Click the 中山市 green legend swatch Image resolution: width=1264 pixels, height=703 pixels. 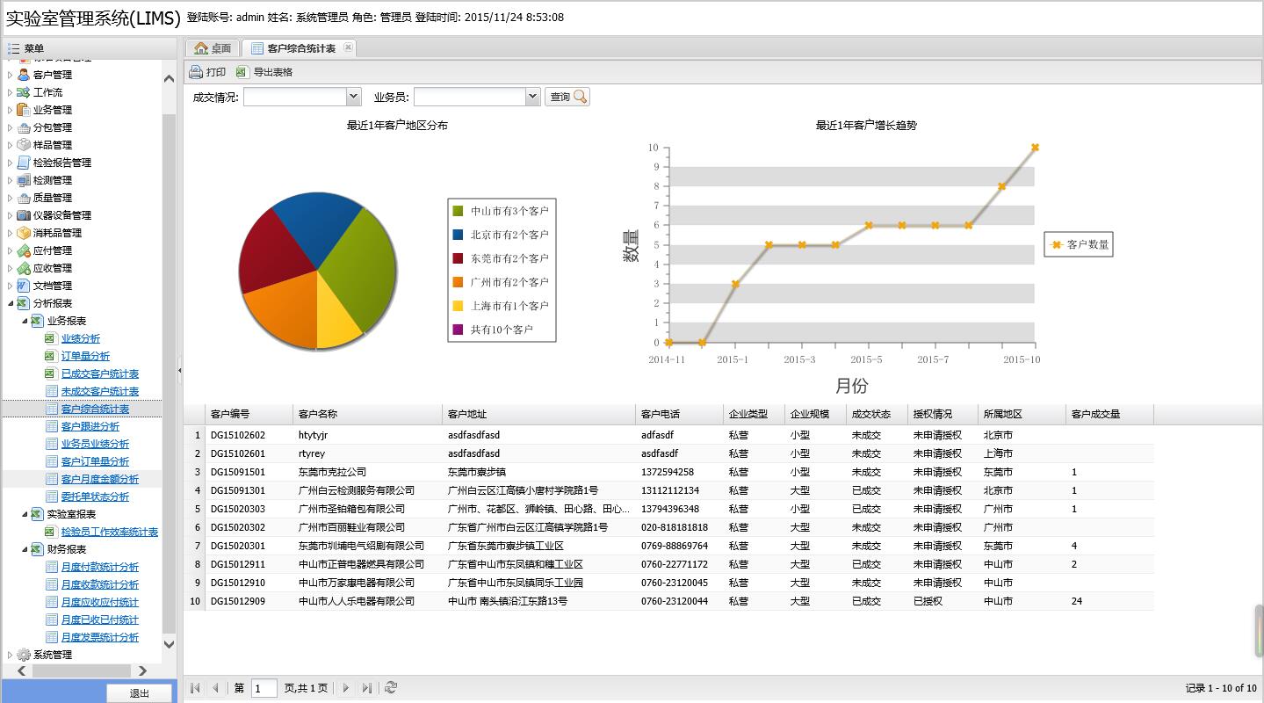click(x=458, y=211)
